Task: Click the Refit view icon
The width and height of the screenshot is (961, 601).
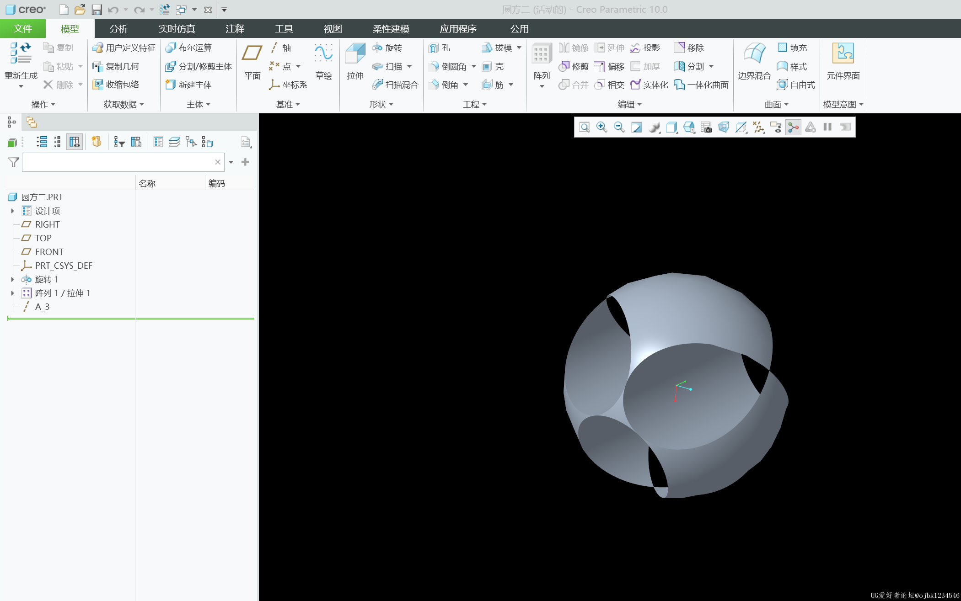Action: pyautogui.click(x=584, y=127)
